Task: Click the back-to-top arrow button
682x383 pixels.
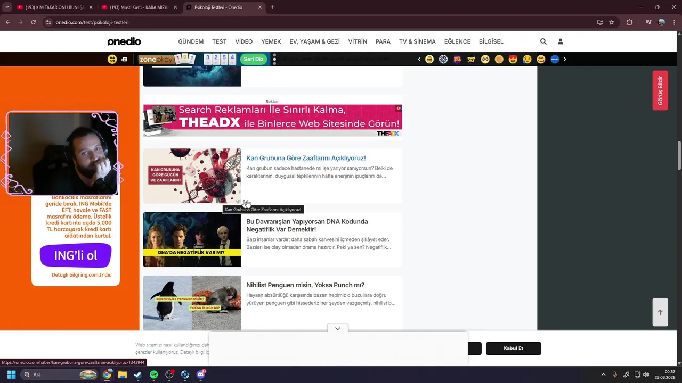Action: (660, 312)
